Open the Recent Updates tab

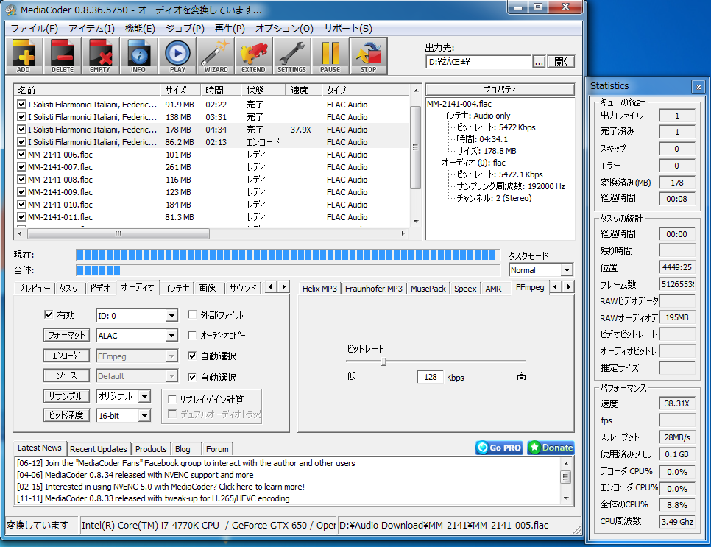tap(99, 449)
